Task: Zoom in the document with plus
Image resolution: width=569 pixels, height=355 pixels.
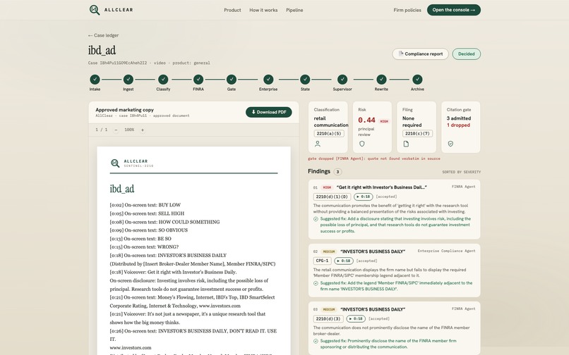Action: tap(143, 130)
